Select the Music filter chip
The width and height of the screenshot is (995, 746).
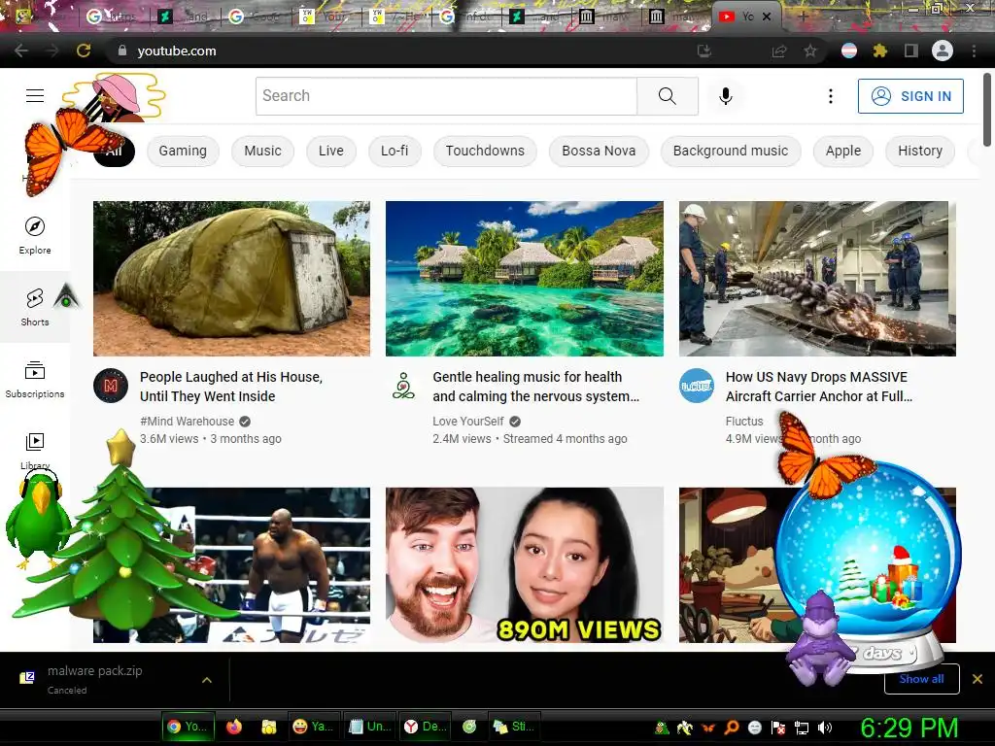point(262,151)
